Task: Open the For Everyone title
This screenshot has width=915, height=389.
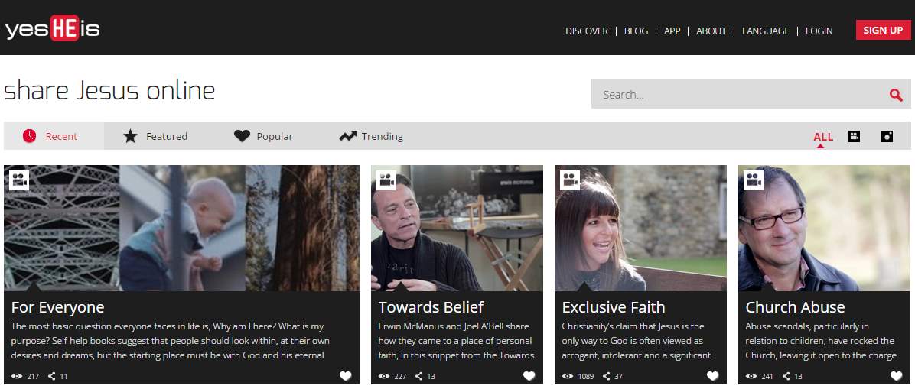Action: click(x=58, y=307)
